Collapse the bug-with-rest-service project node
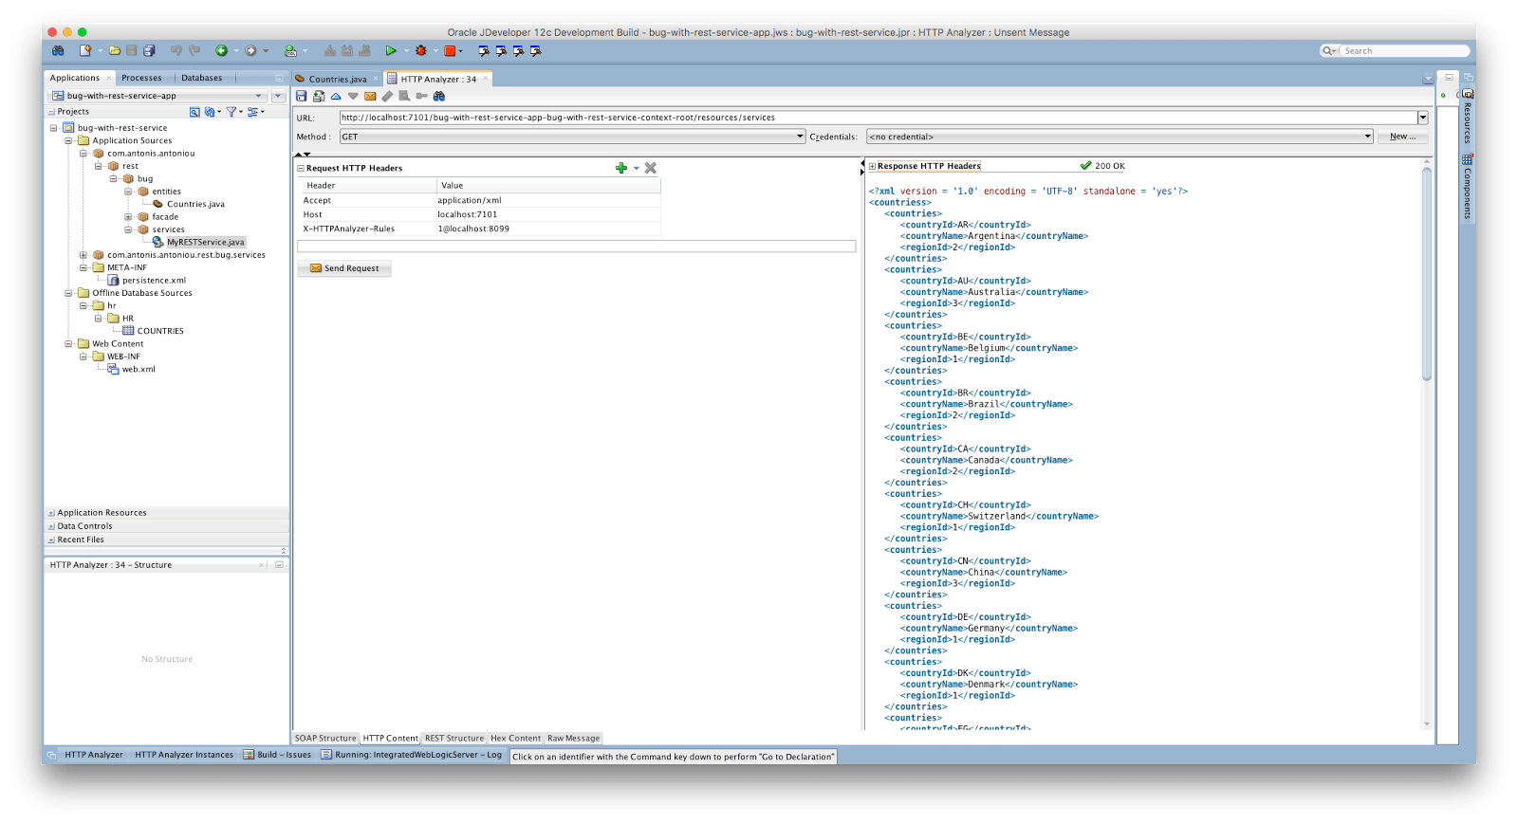 tap(54, 128)
